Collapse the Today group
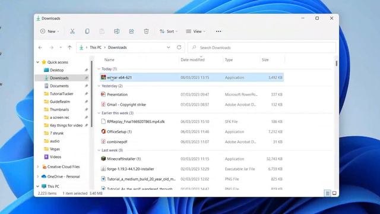 tap(99, 69)
